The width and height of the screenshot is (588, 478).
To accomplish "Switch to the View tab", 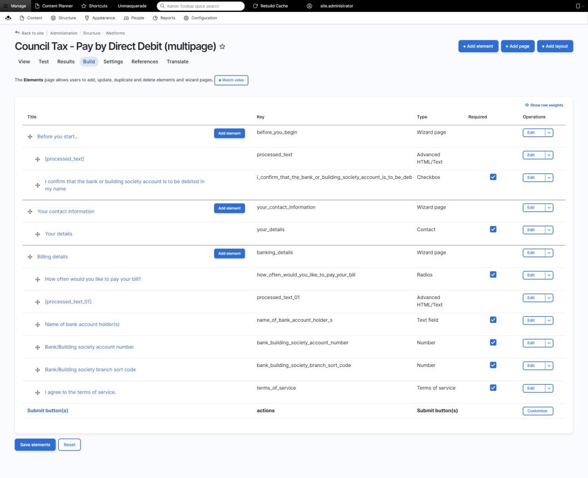I will 24,62.
